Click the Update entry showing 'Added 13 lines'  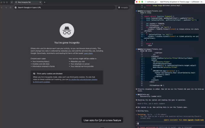(150, 49)
